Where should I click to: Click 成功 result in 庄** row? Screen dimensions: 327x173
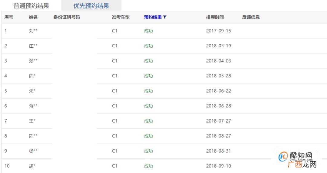tap(148, 46)
